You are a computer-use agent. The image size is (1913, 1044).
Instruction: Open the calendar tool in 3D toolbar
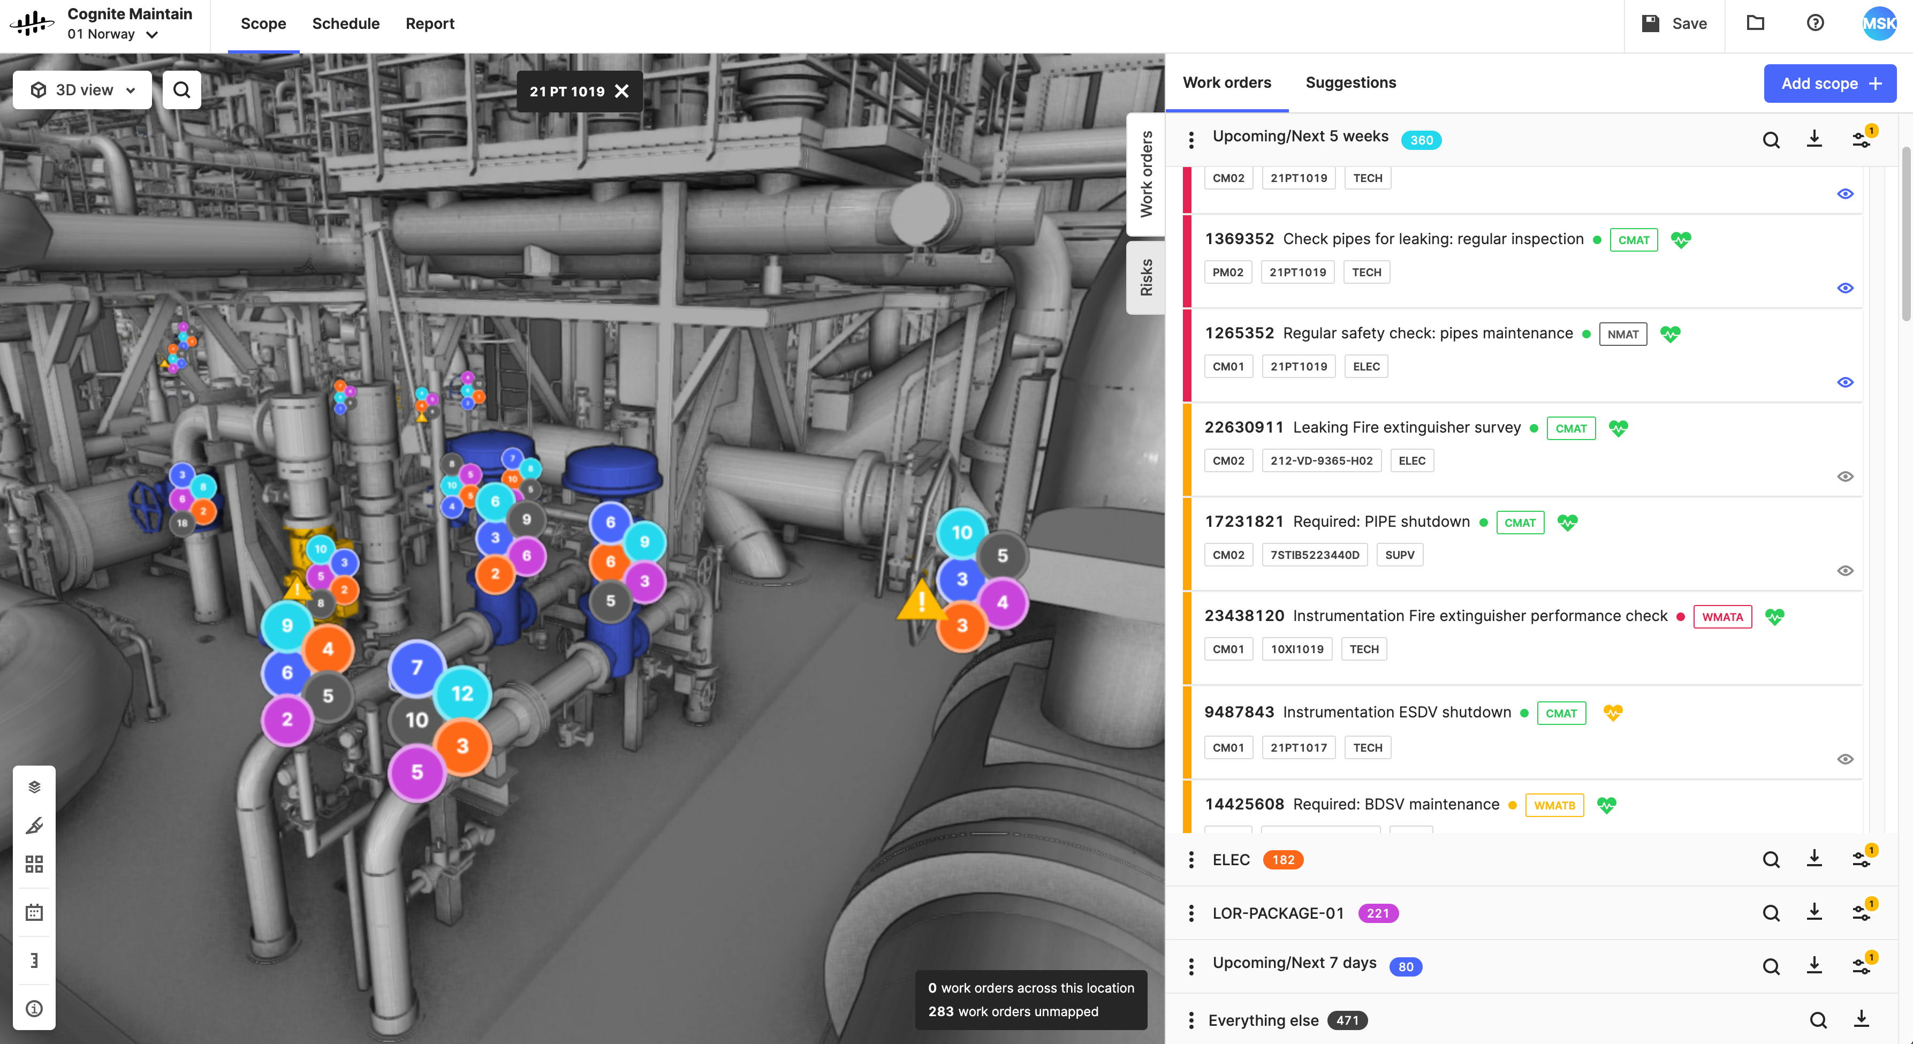(34, 912)
